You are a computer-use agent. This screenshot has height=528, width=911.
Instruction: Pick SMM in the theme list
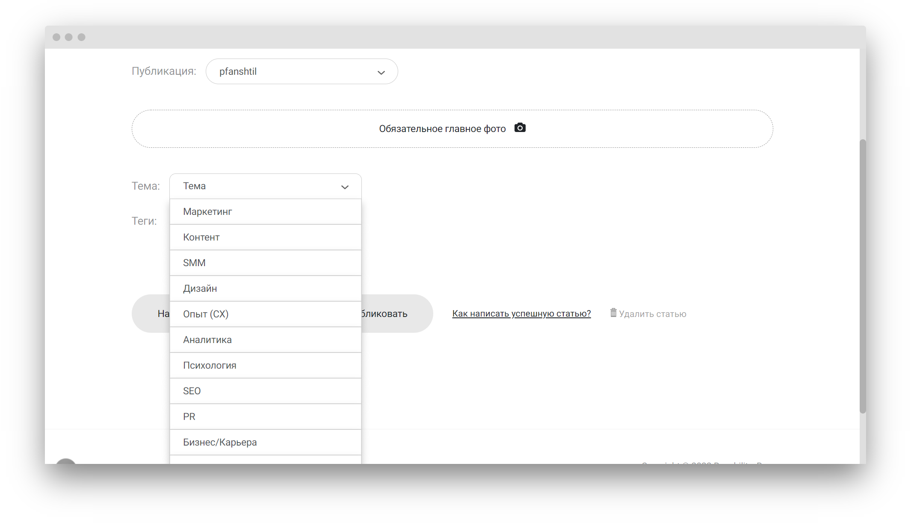(266, 263)
